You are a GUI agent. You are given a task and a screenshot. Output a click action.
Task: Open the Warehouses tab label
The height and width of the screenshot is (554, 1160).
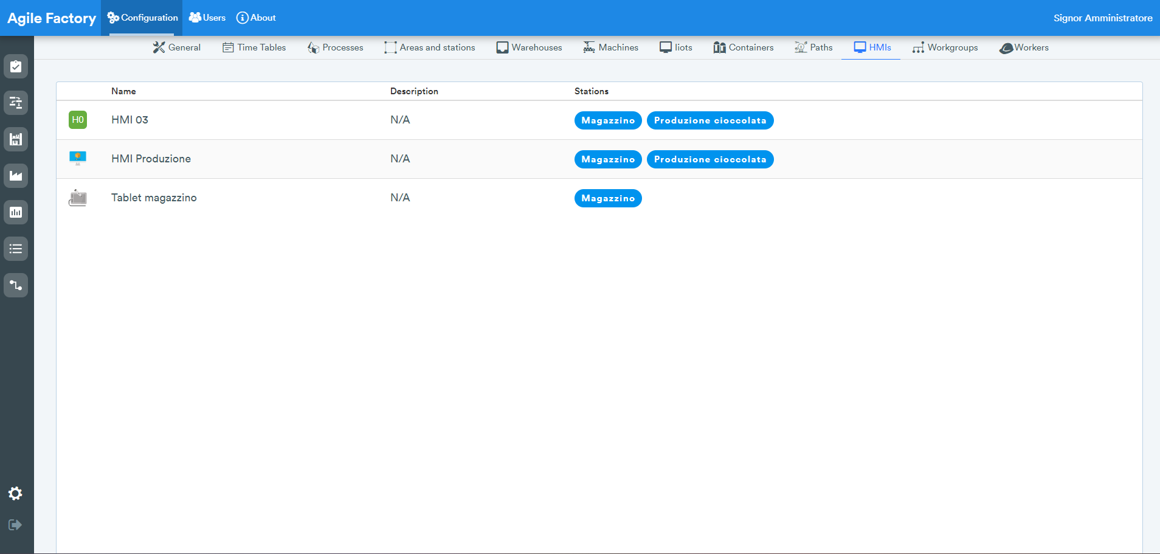[x=537, y=47]
